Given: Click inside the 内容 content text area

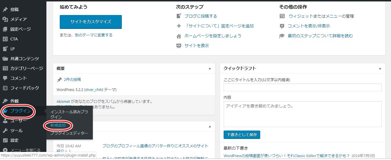Looking at the screenshot, I should click(303, 114).
